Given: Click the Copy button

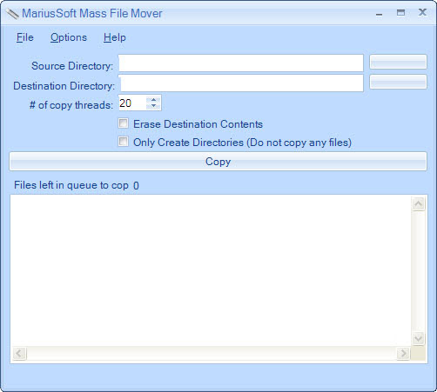Looking at the screenshot, I should (218, 162).
